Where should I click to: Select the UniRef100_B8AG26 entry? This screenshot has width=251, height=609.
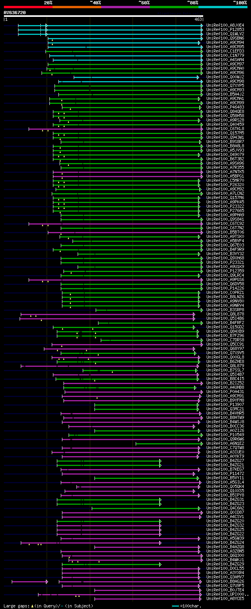225,581
